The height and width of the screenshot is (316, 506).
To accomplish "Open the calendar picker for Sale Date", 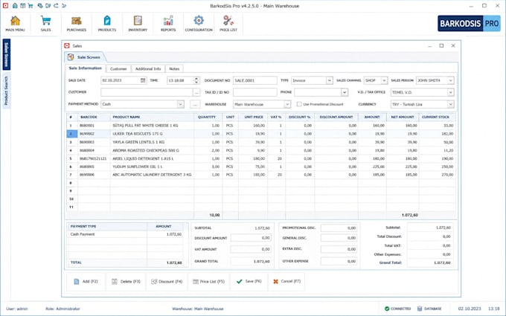I will 143,80.
